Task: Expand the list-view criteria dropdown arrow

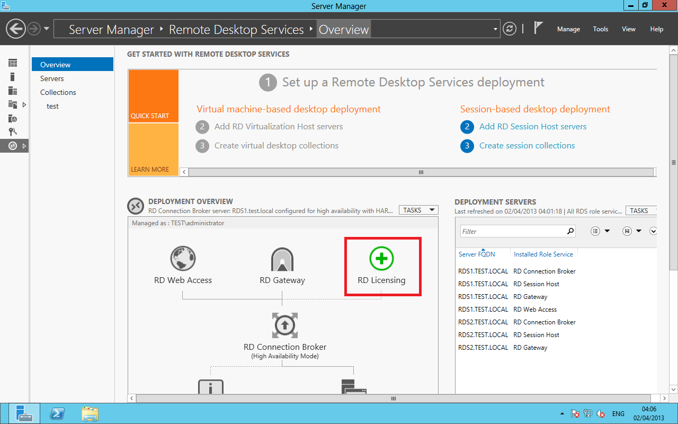Action: (607, 231)
